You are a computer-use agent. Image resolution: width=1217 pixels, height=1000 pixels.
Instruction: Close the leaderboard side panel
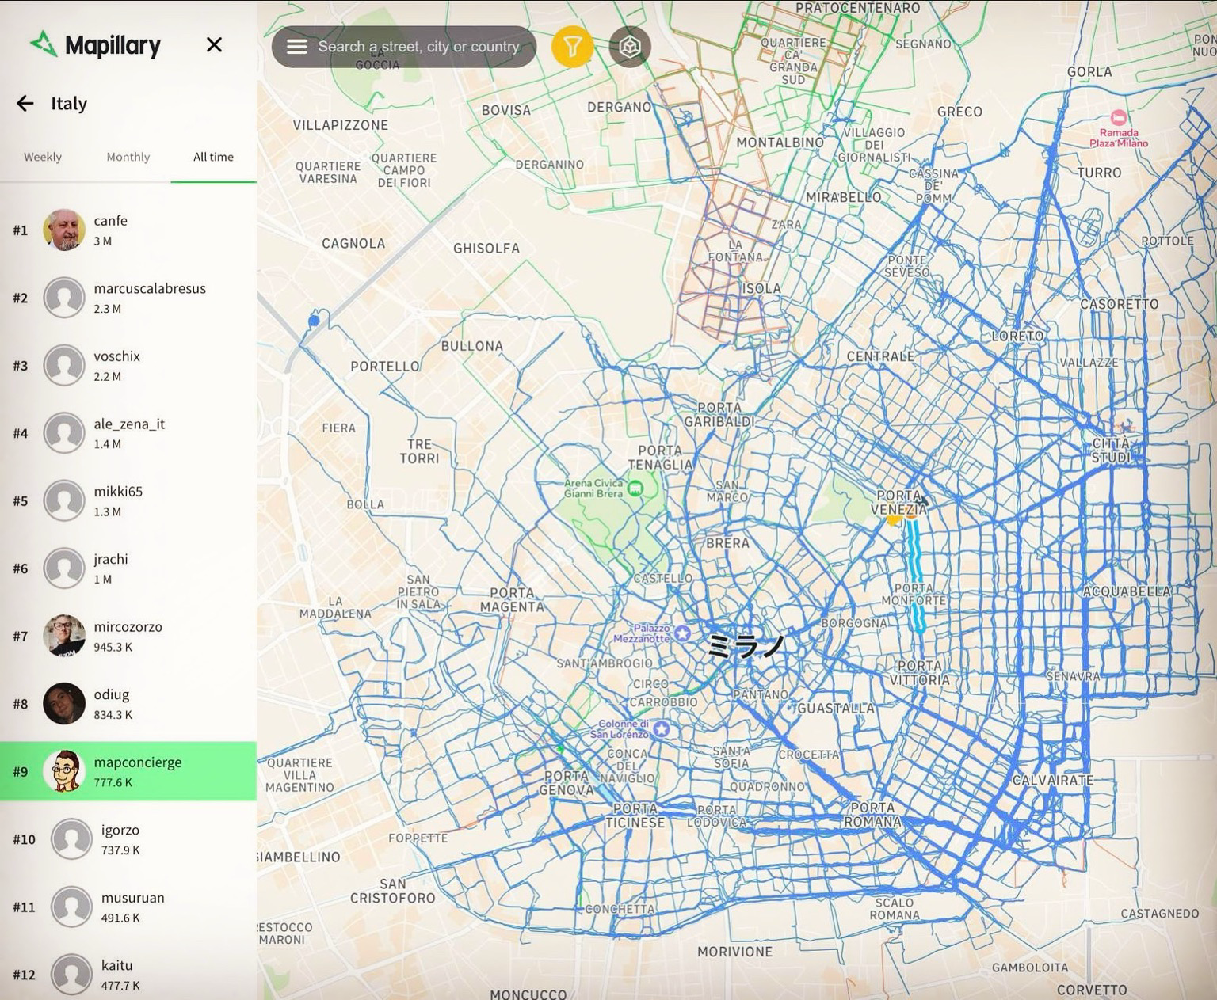coord(214,45)
